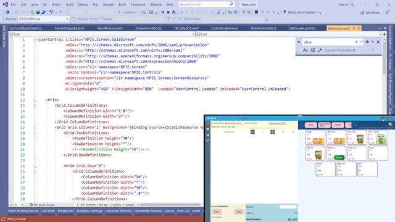
Task: Open the File menu
Action: 14,4
